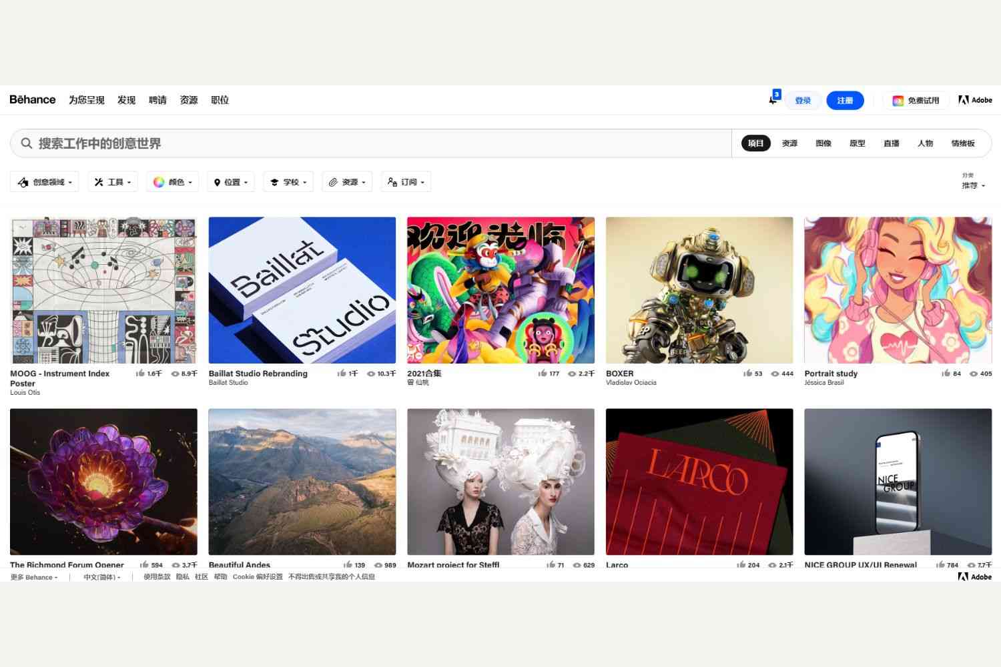Open the 推荐 sorting dropdown
The width and height of the screenshot is (1001, 667).
pos(973,186)
